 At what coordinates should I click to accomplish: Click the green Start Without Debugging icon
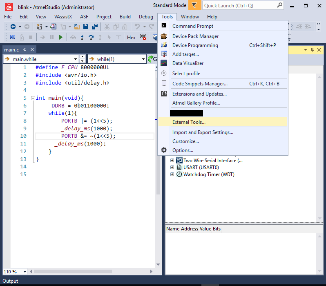61,37
